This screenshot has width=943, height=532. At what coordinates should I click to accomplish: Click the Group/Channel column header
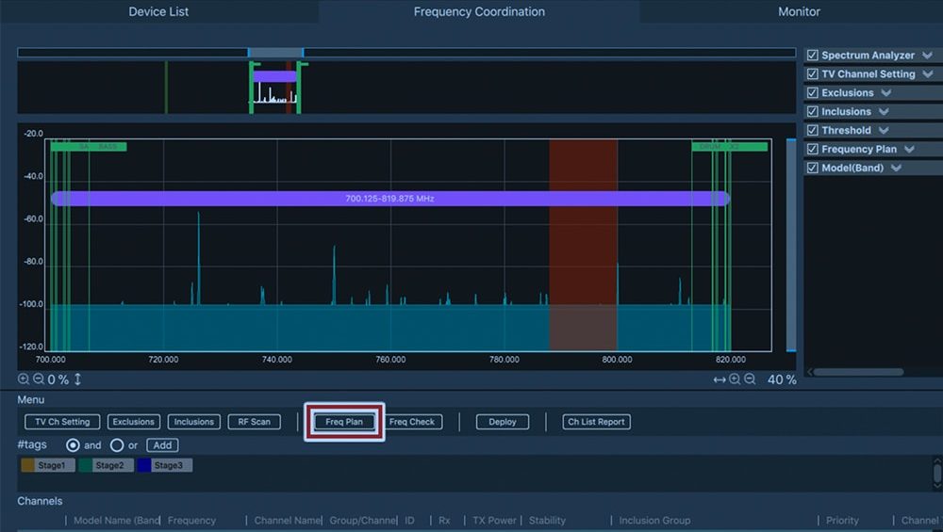363,520
